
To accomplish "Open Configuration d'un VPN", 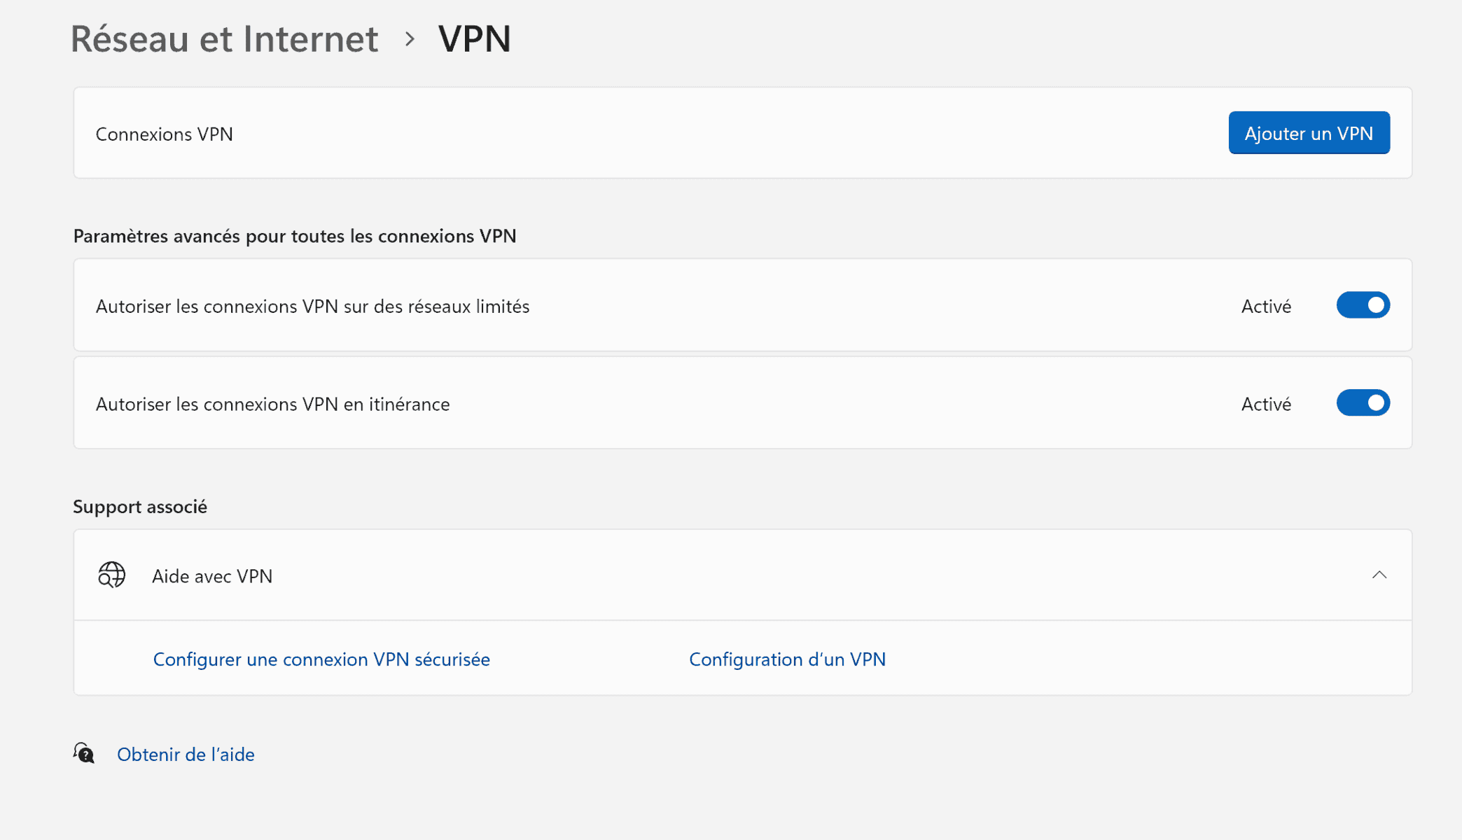I will tap(787, 659).
